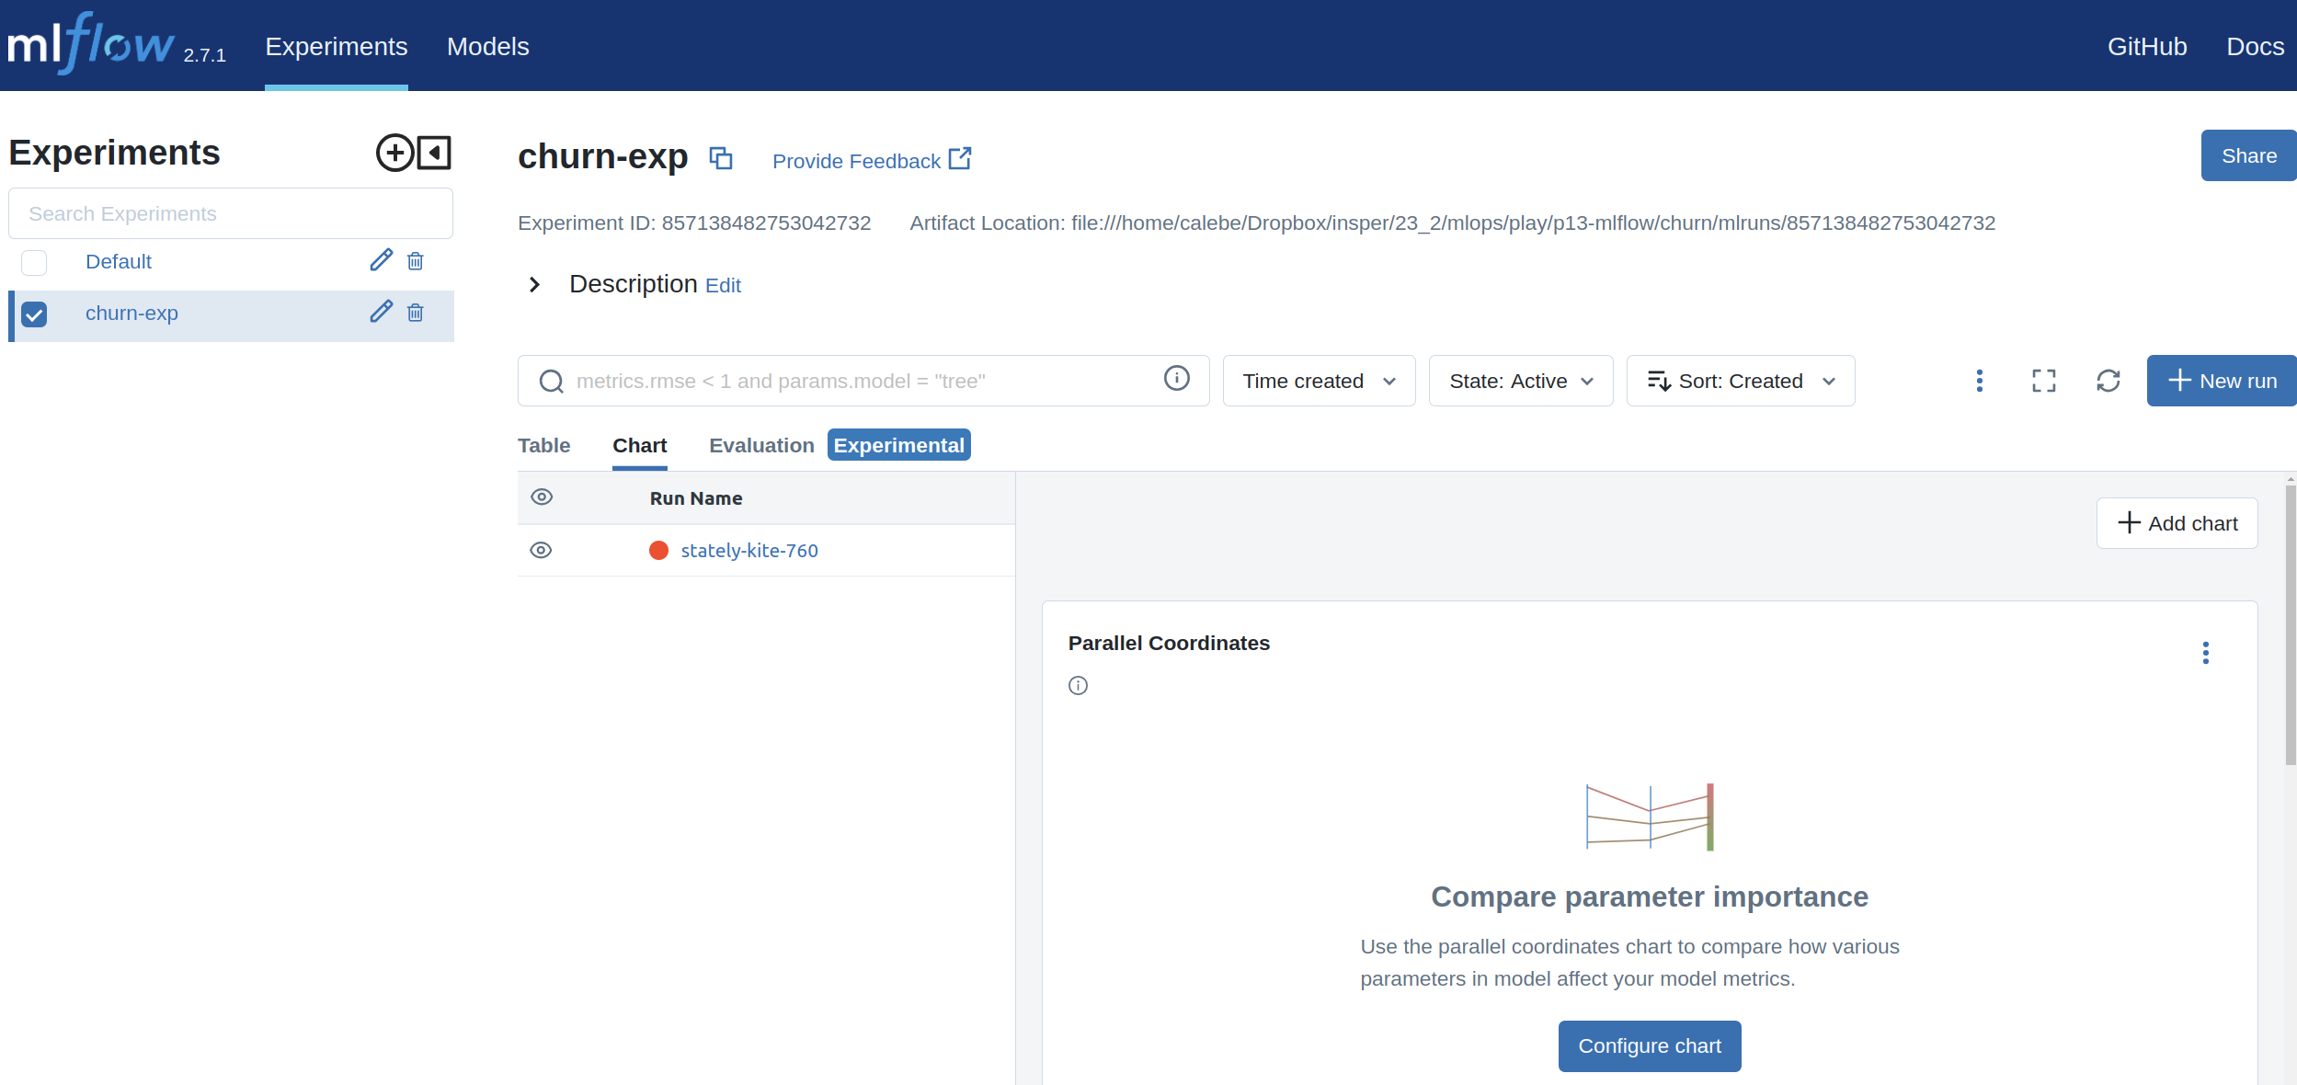Open the Time created dropdown
This screenshot has height=1085, width=2297.
click(1318, 381)
